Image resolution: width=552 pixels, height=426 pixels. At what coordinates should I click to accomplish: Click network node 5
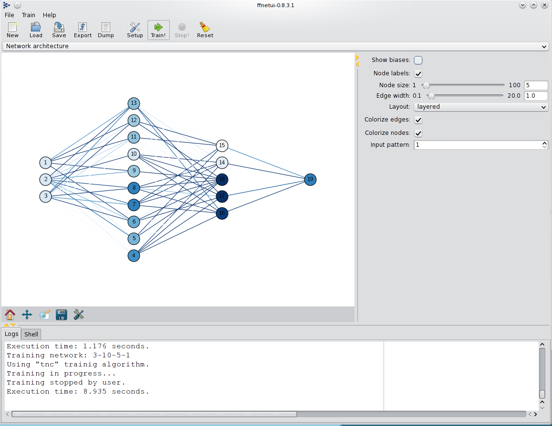tap(134, 239)
